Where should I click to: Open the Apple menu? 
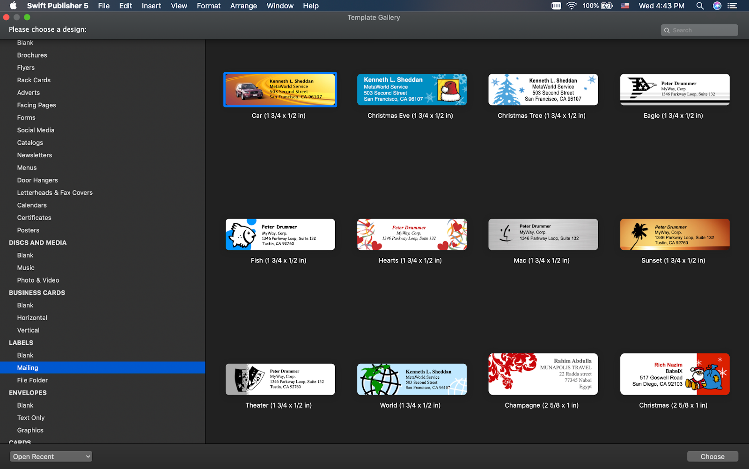point(13,6)
